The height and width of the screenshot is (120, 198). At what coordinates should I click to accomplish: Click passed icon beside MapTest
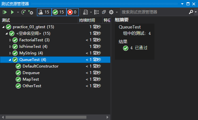click(18, 79)
